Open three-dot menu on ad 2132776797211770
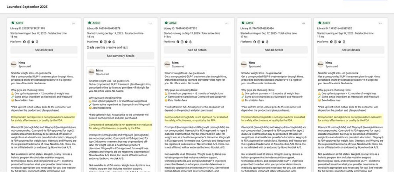394x172 pixels. (x=74, y=23)
